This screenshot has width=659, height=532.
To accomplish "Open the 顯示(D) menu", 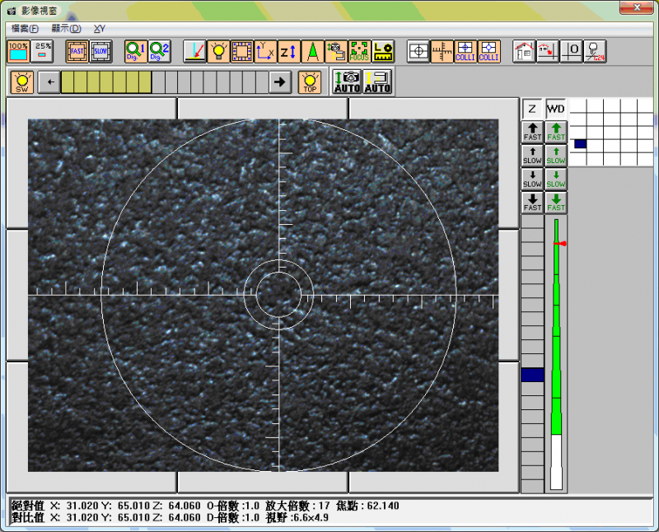I will (x=66, y=29).
